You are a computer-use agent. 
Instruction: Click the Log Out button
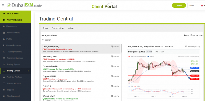point(179,5)
